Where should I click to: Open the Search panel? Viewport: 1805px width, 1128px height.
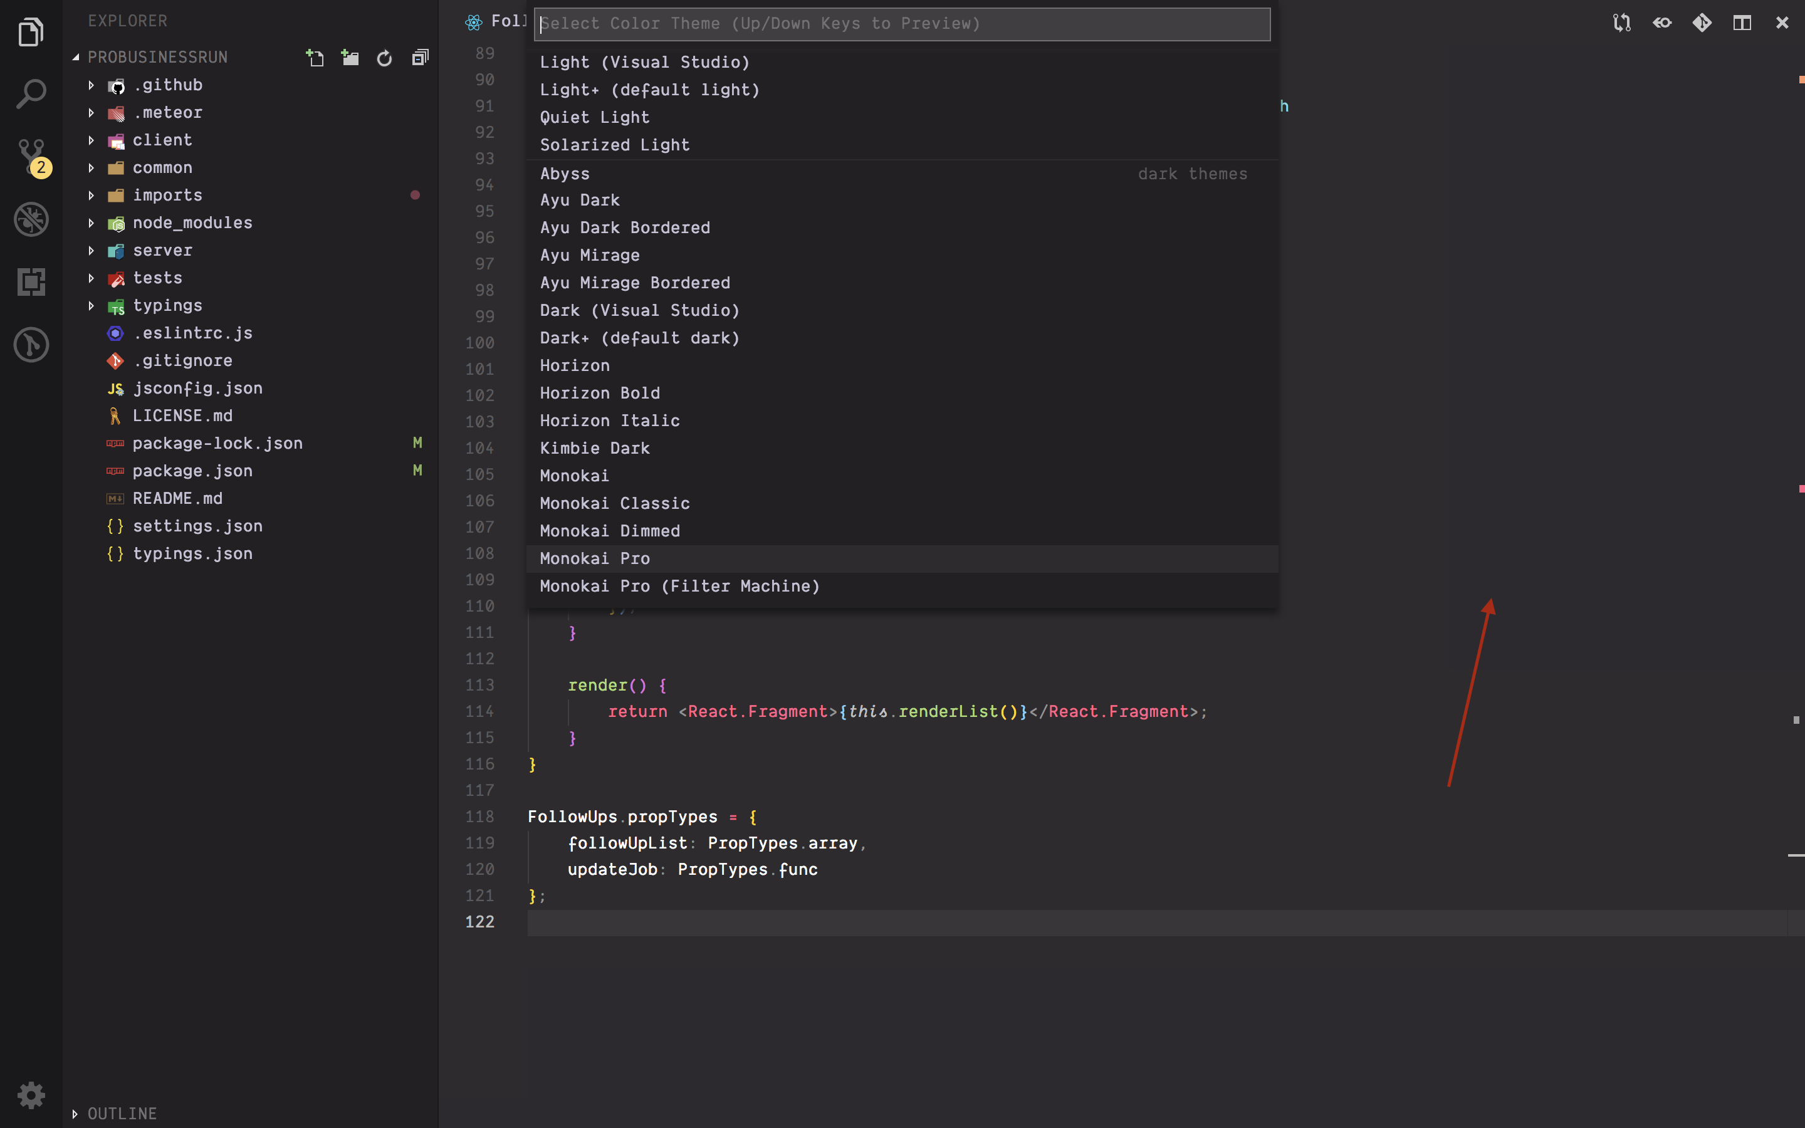click(31, 93)
